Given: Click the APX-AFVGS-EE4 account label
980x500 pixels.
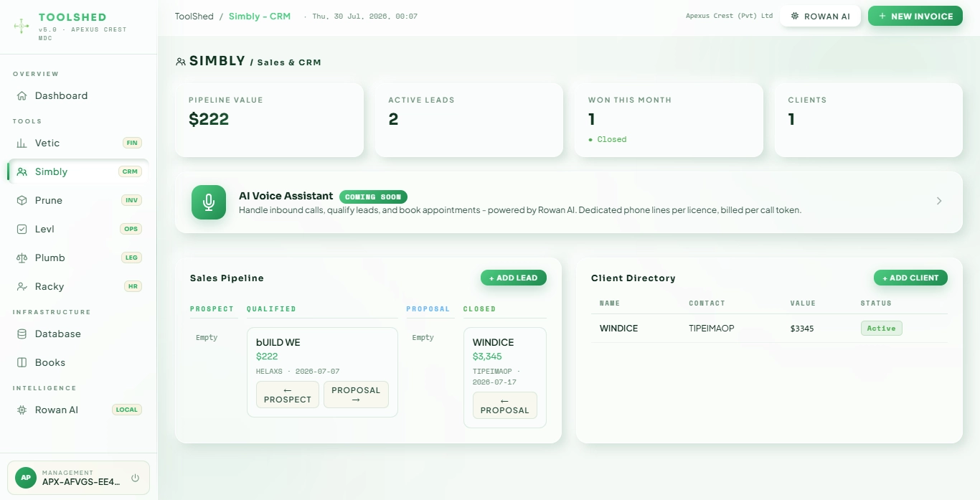Looking at the screenshot, I should pyautogui.click(x=81, y=482).
